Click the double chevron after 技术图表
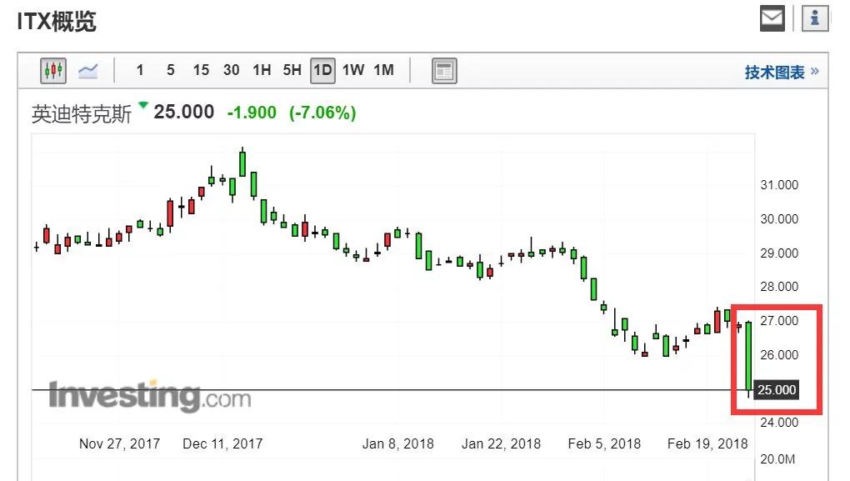Screen dimensions: 850x481 point(814,71)
